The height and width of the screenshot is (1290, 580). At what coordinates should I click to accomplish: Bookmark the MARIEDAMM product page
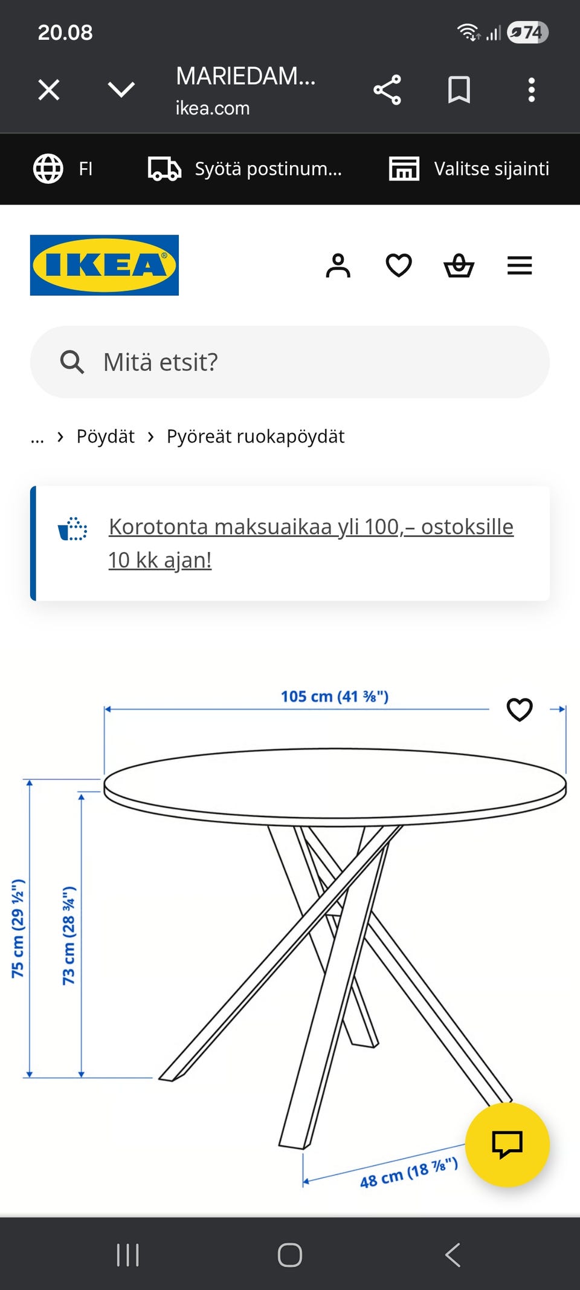pyautogui.click(x=459, y=90)
